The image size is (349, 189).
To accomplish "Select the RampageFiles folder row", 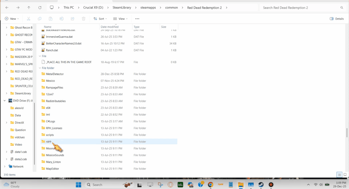I will (x=109, y=87).
